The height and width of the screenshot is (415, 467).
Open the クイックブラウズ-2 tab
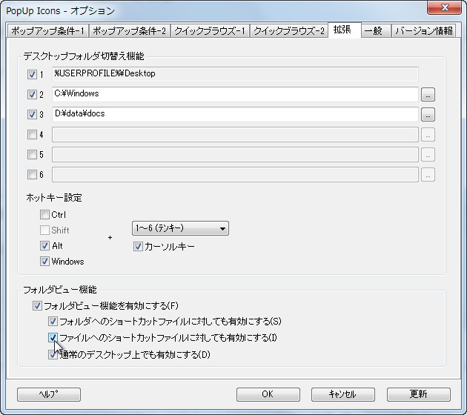[289, 30]
